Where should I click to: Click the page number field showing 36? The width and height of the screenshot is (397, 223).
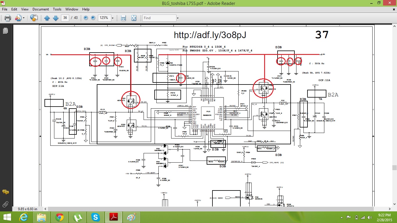click(x=65, y=18)
